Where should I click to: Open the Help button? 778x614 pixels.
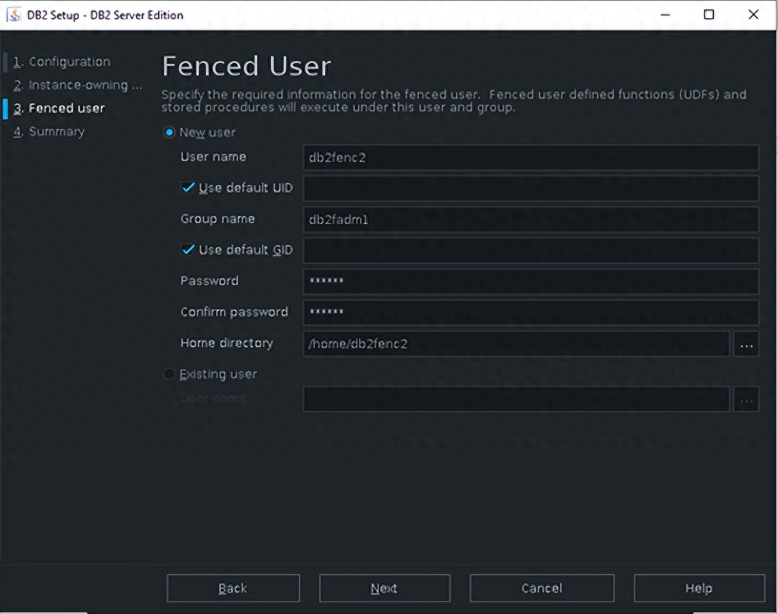point(698,588)
